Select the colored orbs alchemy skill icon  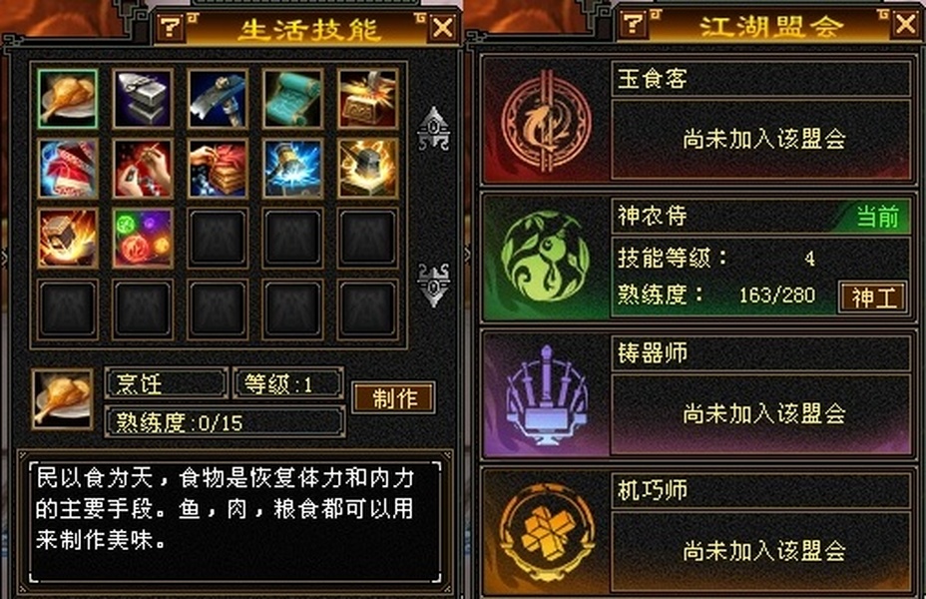pyautogui.click(x=143, y=238)
